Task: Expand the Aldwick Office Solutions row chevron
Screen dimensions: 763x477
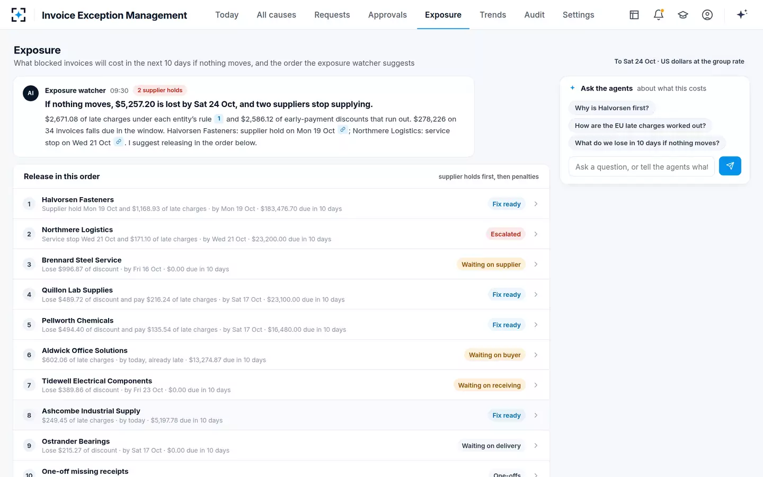Action: [536, 355]
